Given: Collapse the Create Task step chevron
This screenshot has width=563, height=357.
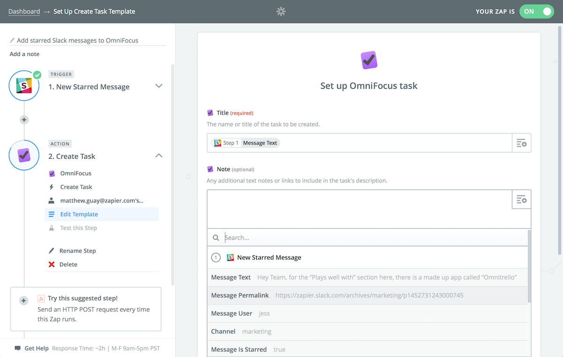Looking at the screenshot, I should [159, 155].
